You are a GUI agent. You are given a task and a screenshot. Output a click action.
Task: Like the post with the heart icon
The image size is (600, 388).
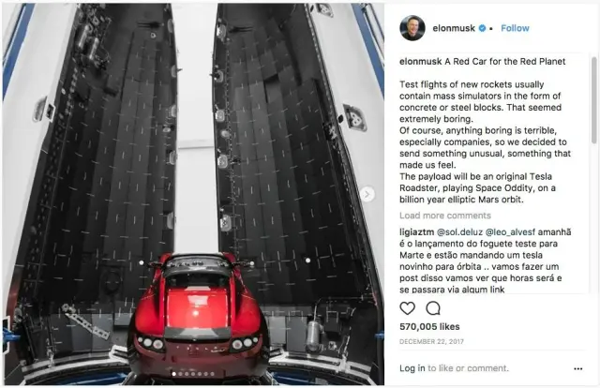[x=407, y=308]
